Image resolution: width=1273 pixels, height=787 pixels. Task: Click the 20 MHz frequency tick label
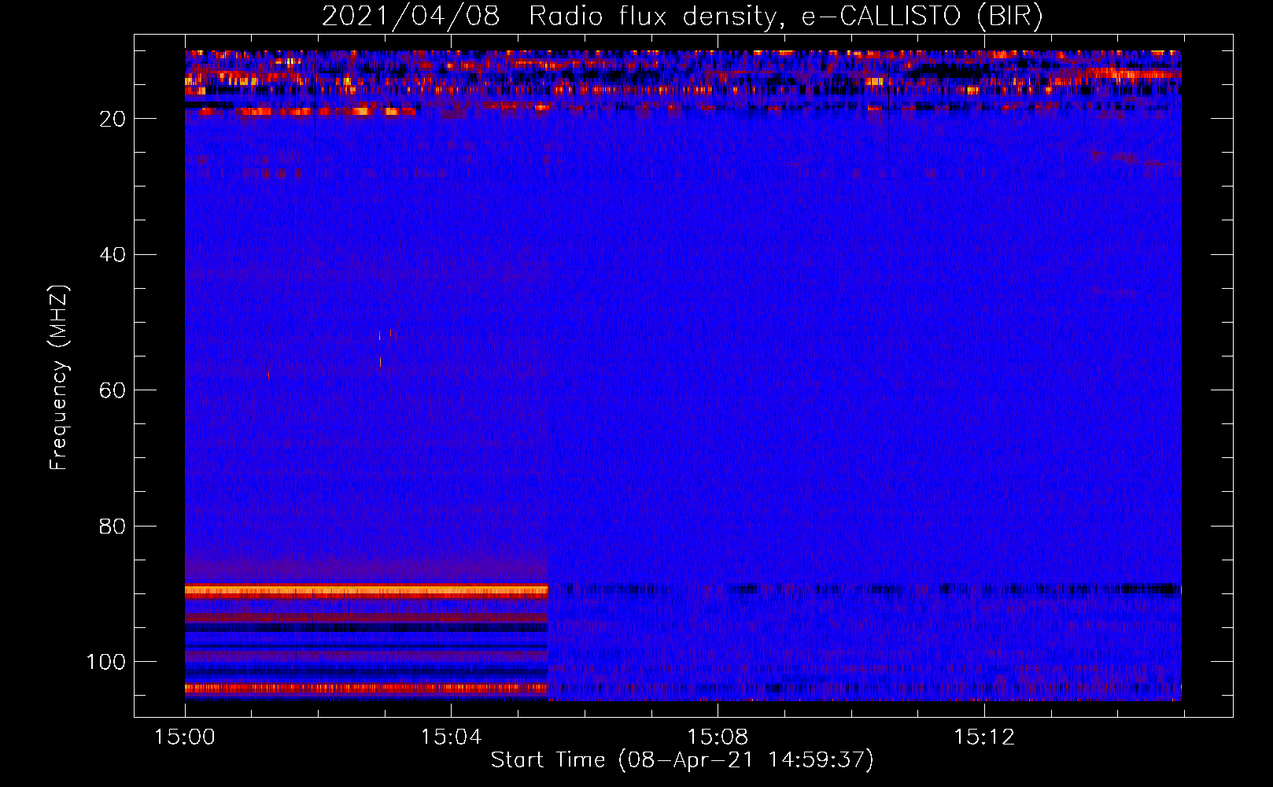(113, 119)
